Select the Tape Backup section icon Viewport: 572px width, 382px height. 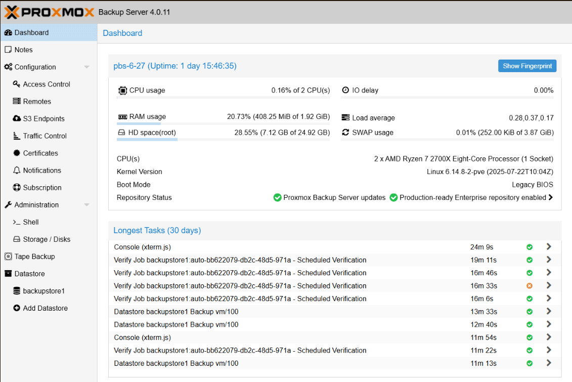coord(7,257)
